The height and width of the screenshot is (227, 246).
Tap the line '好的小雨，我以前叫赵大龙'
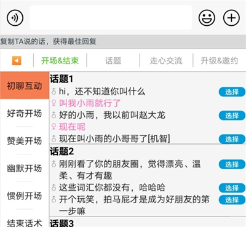(112, 115)
